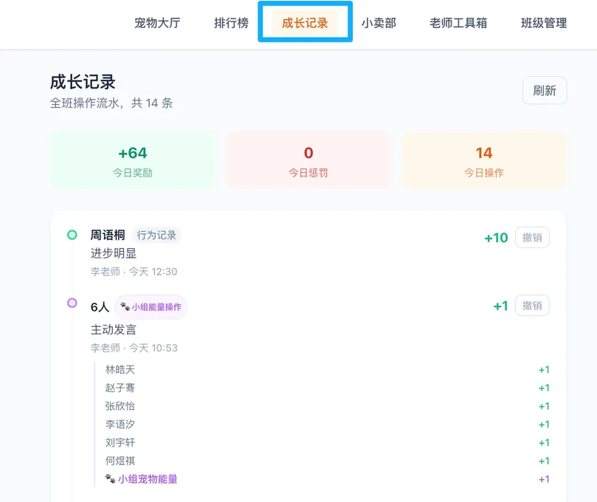Click the +64 今日奖励 card
The image size is (597, 502).
point(133,160)
